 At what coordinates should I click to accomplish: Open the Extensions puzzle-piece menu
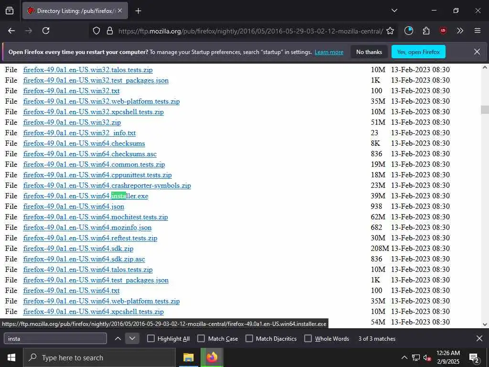(426, 31)
